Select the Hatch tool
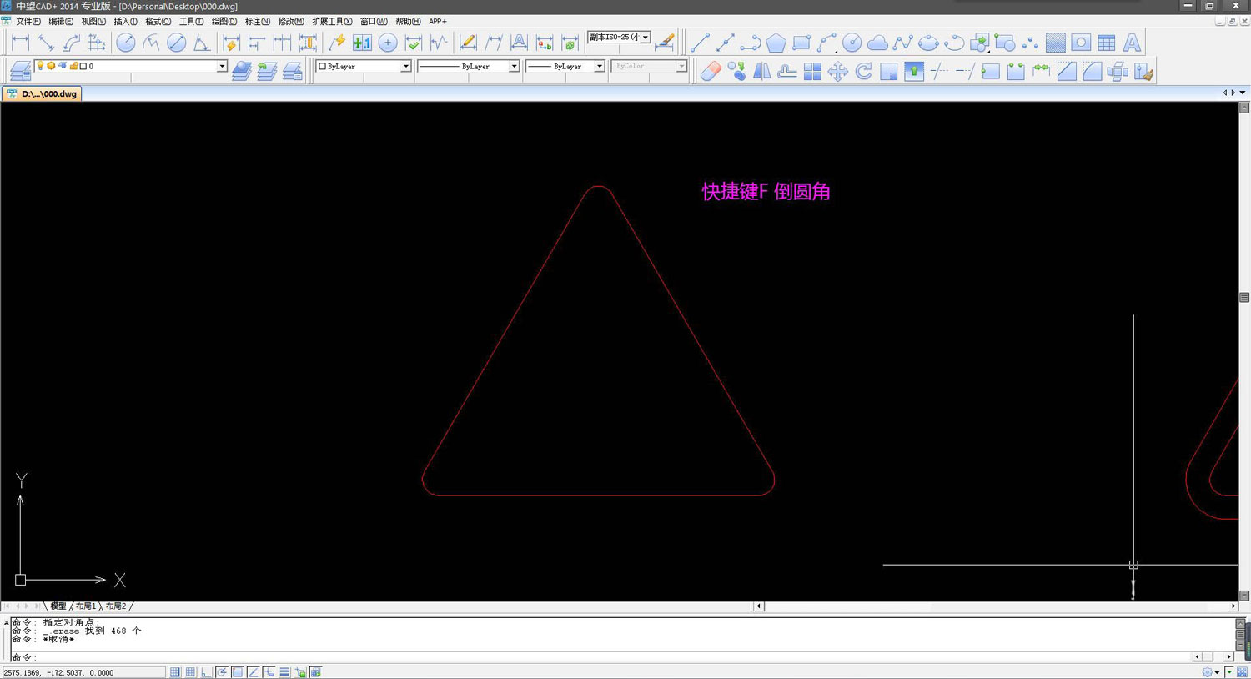Screen dimensions: 1251x679 tap(1056, 43)
